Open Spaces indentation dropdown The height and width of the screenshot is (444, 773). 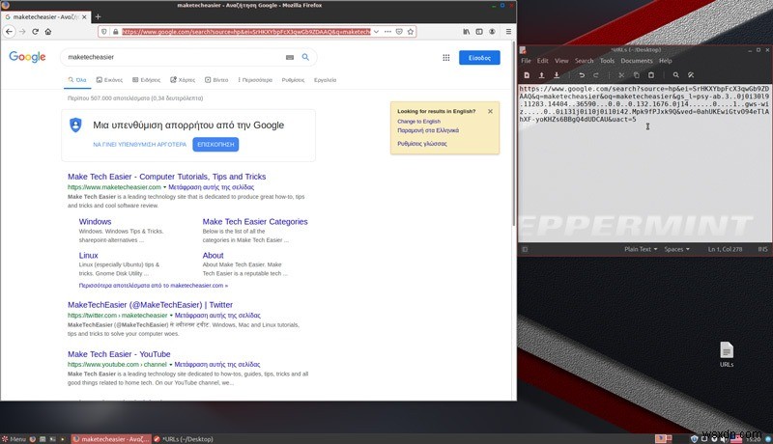coord(676,250)
